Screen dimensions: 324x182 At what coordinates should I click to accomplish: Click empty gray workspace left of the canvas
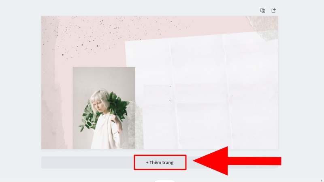point(21,83)
